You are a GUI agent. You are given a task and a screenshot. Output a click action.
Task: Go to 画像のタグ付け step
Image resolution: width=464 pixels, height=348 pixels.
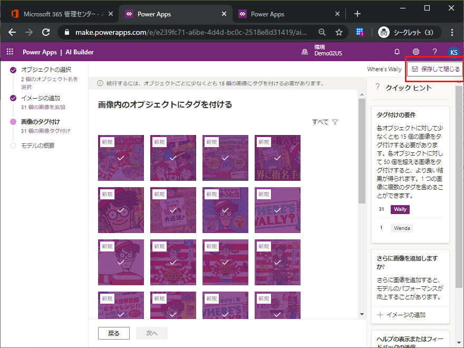pos(40,122)
